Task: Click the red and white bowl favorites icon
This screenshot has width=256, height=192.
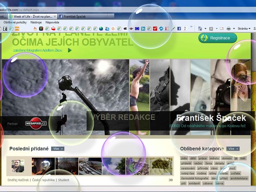Action: [x=53, y=29]
